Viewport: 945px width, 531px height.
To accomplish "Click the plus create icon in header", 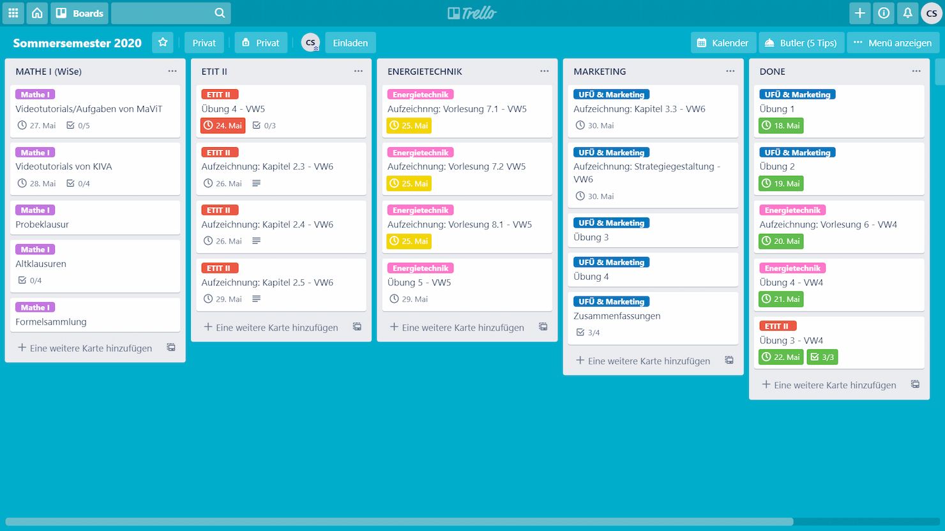I will click(860, 13).
